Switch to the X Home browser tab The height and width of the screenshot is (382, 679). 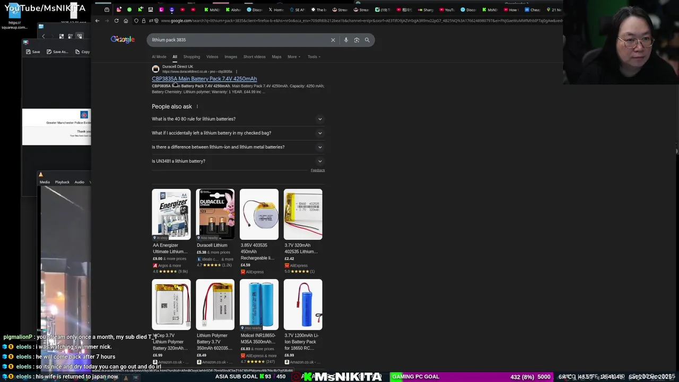pos(276,10)
